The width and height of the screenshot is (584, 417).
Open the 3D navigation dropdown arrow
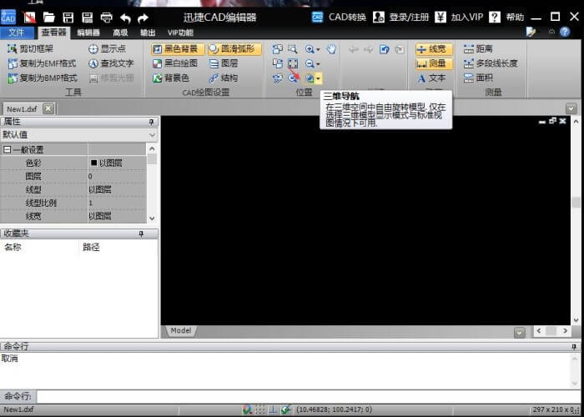(x=319, y=78)
